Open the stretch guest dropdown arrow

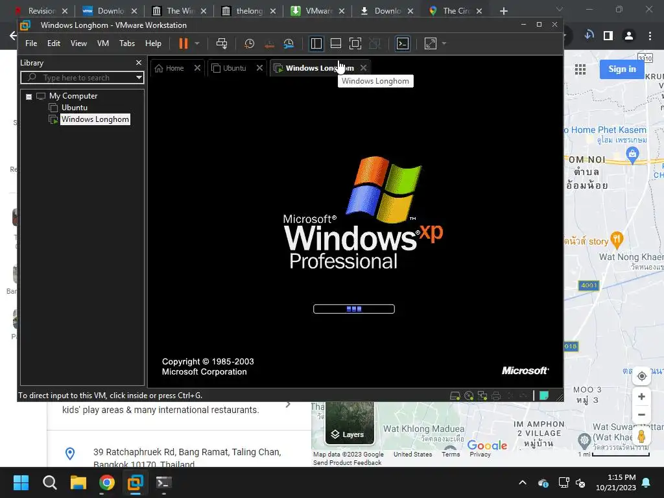point(444,43)
